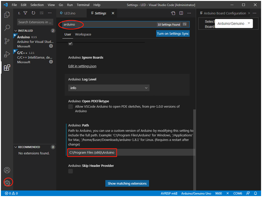Select the User settings tab

pyautogui.click(x=68, y=34)
